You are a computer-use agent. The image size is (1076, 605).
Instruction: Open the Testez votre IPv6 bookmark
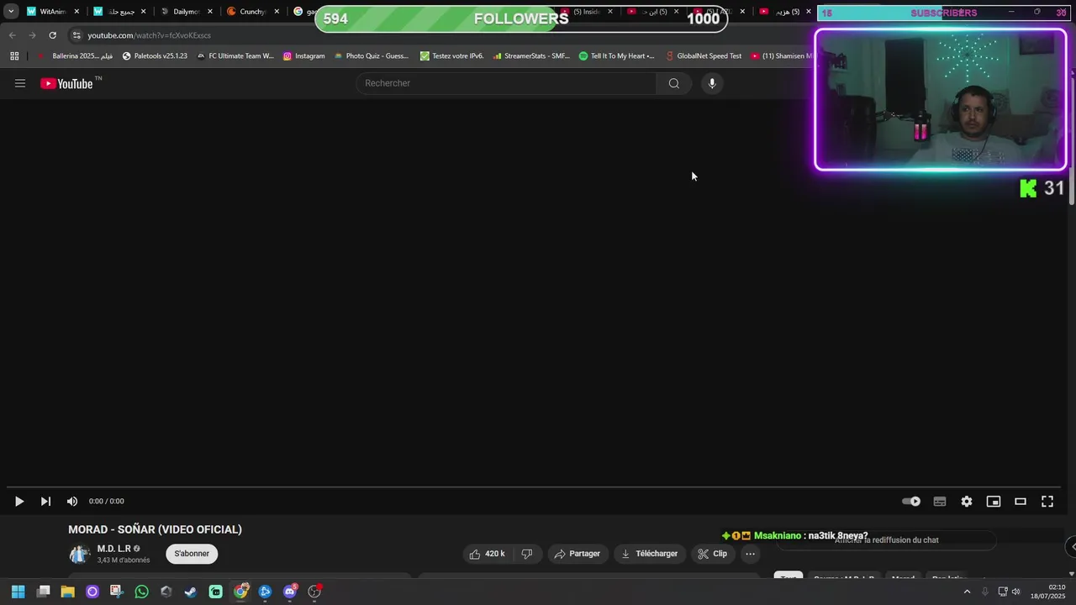click(x=451, y=56)
